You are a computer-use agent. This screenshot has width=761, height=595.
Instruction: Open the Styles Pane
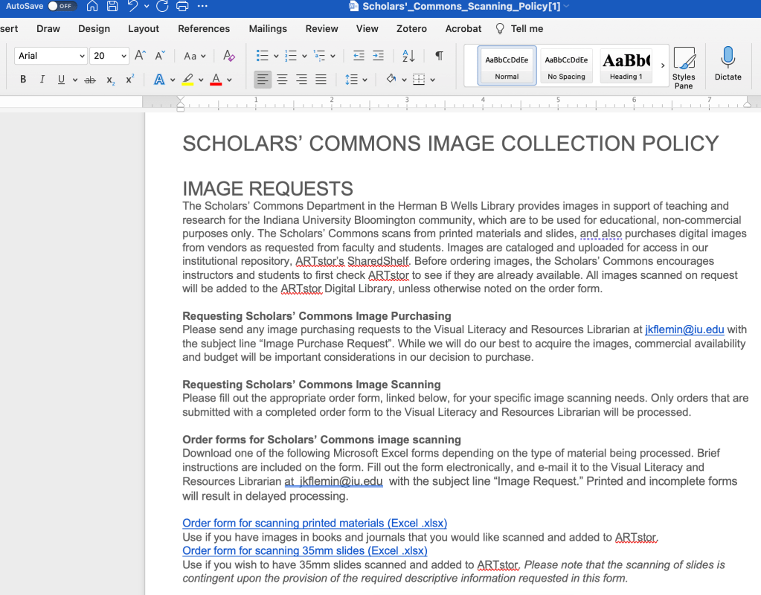click(x=683, y=66)
